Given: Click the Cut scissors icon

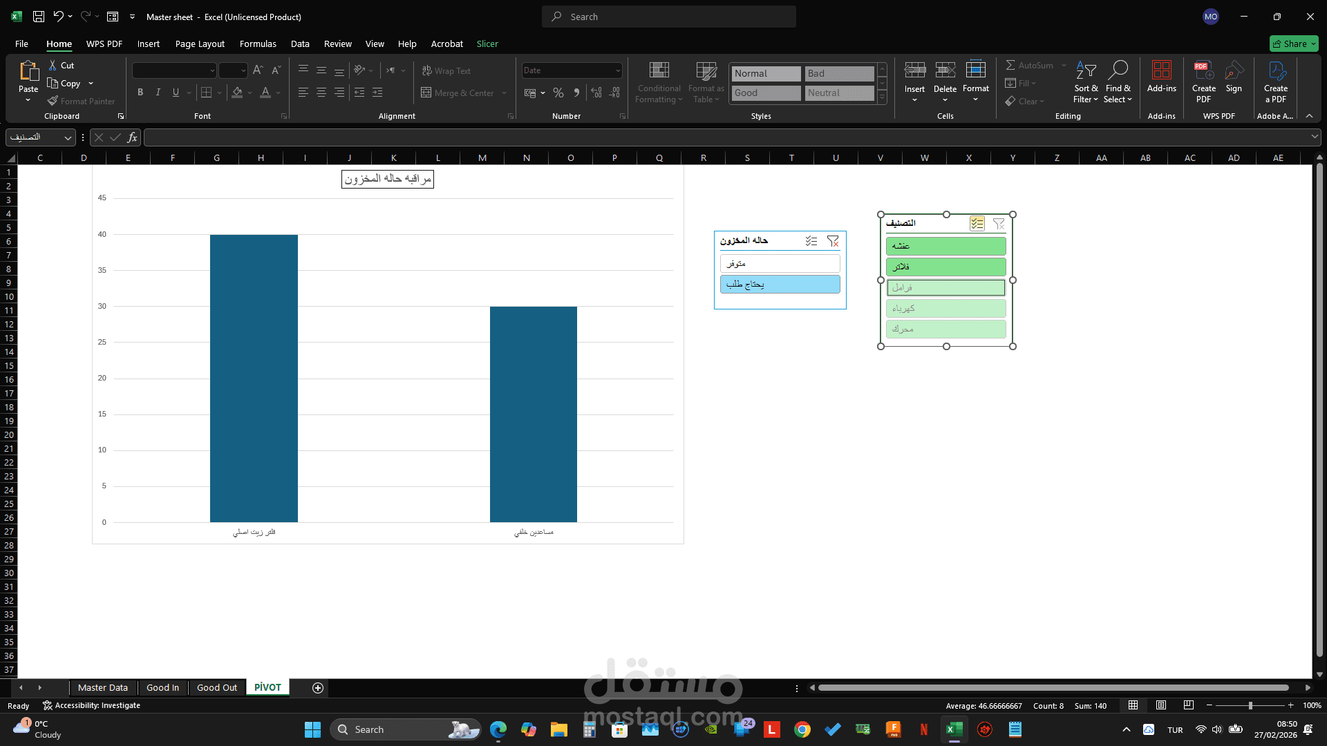Looking at the screenshot, I should tap(53, 65).
